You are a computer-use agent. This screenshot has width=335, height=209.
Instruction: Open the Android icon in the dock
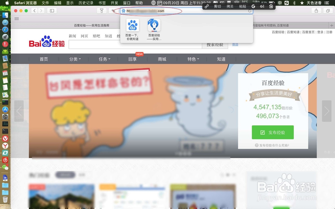5,51
